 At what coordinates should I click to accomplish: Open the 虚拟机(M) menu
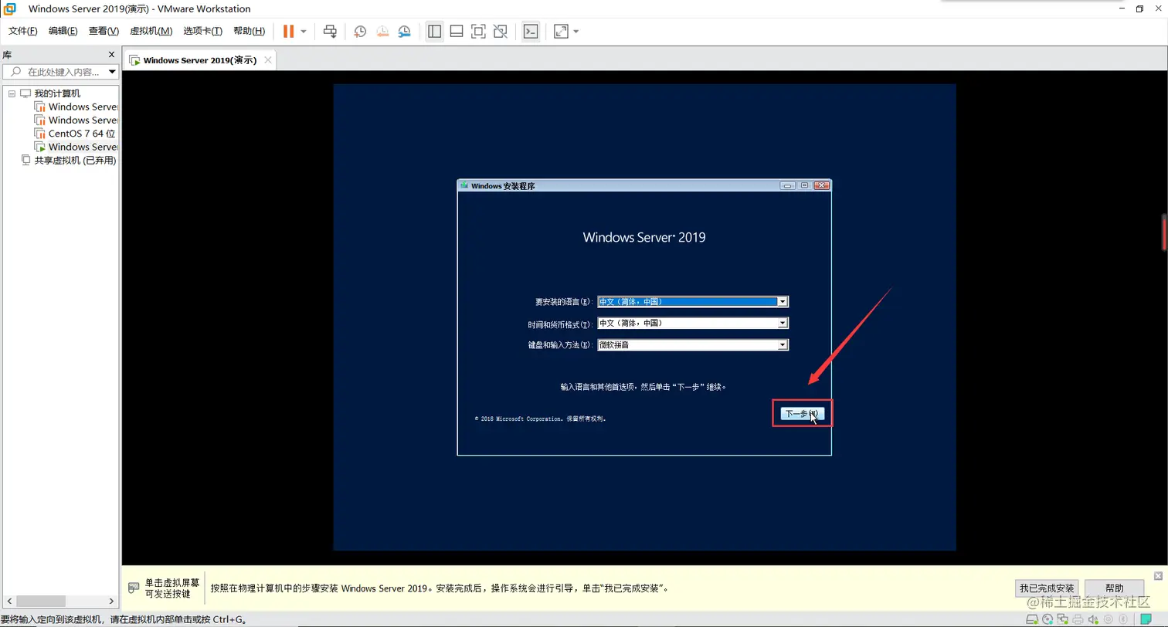[151, 31]
